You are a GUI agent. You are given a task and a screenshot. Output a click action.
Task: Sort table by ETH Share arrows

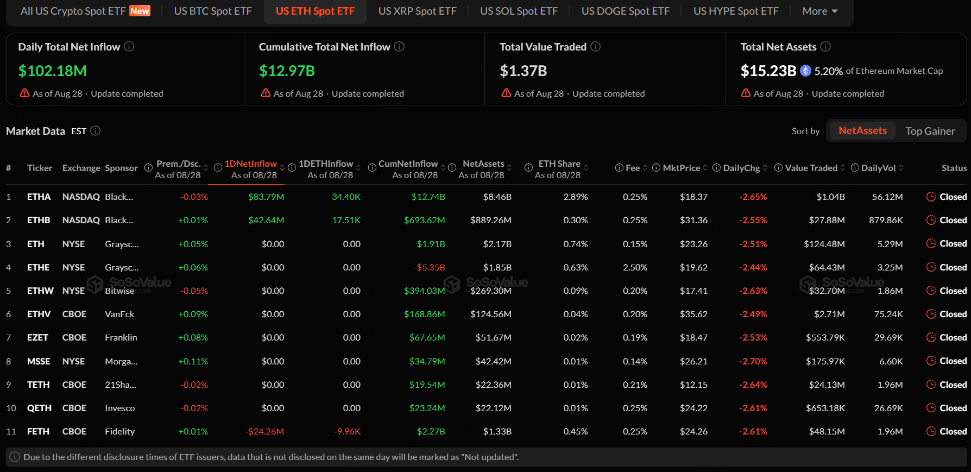click(585, 168)
